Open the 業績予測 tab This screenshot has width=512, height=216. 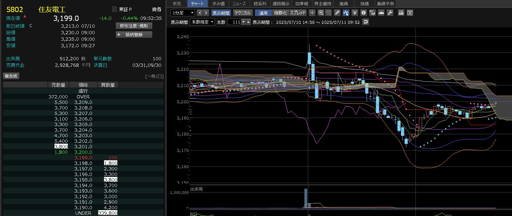[385, 4]
